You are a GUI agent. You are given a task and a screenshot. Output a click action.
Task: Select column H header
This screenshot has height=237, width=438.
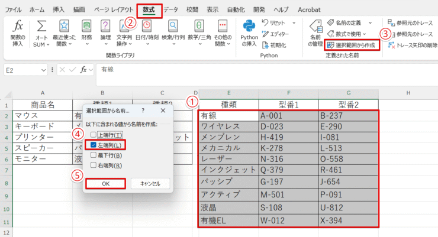(408, 93)
